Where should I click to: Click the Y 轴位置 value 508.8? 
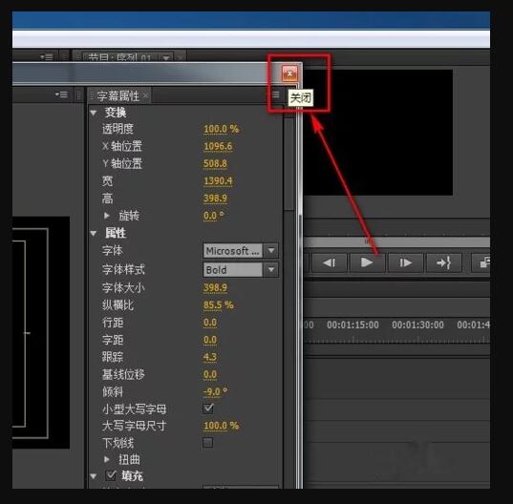(x=215, y=163)
